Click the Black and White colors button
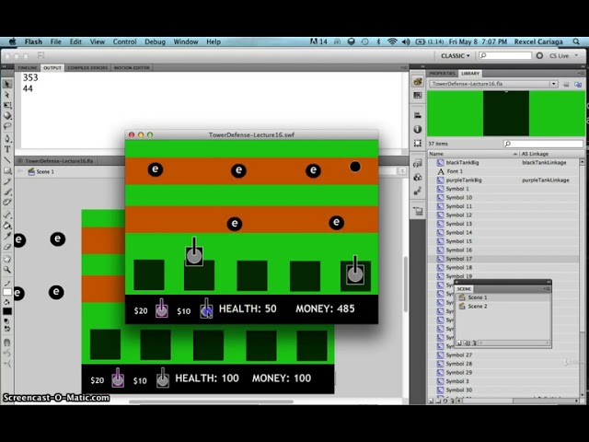This screenshot has height=442, width=589. pos(6,320)
